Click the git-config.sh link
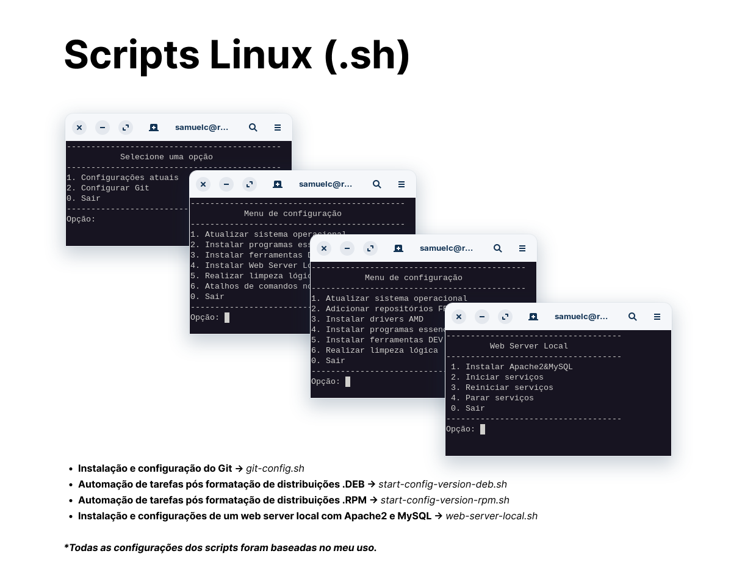 pos(275,468)
